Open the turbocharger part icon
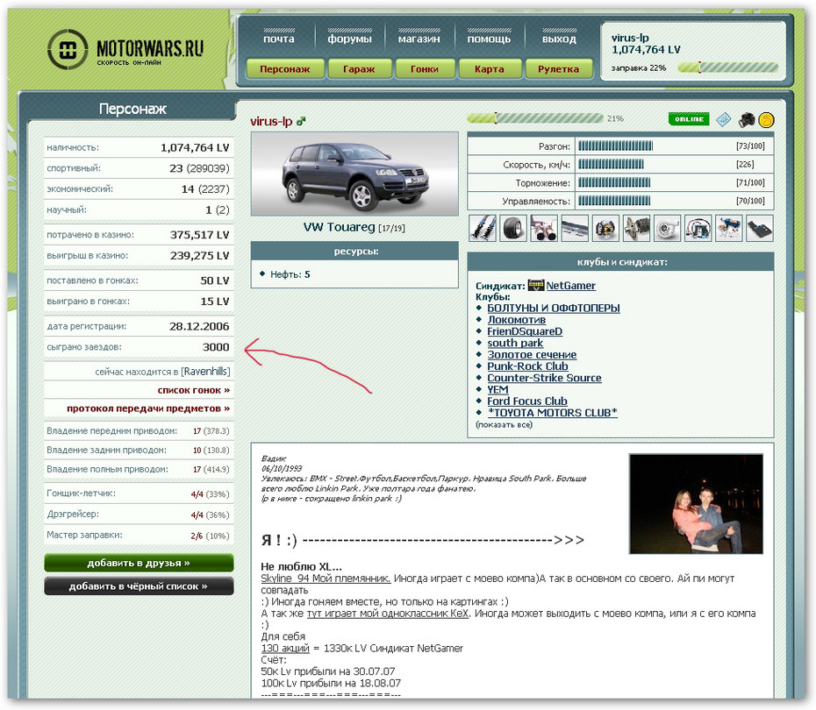The width and height of the screenshot is (816, 710). coord(667,228)
